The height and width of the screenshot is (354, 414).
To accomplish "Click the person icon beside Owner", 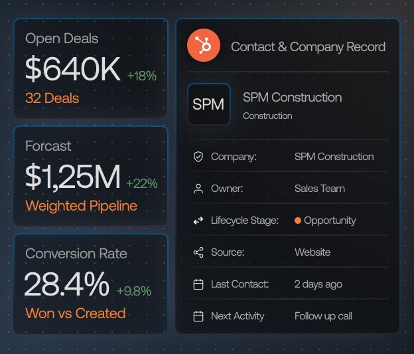I will [x=198, y=189].
